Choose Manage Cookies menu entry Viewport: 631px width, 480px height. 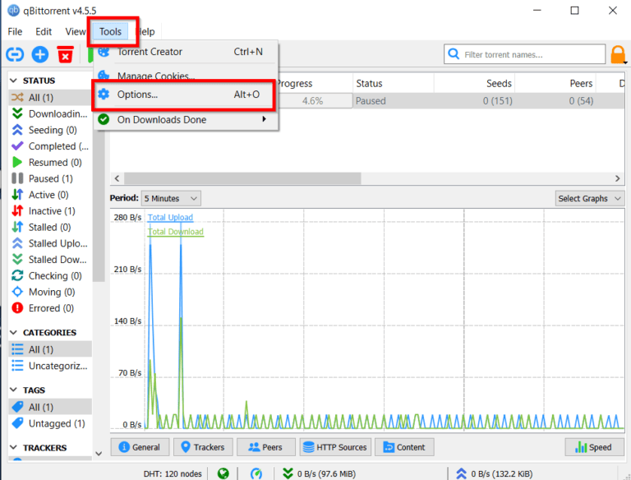pos(186,75)
